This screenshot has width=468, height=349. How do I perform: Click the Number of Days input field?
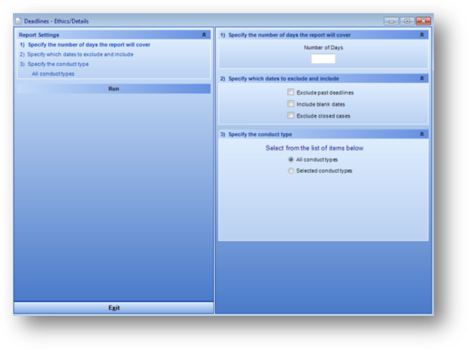pos(323,59)
